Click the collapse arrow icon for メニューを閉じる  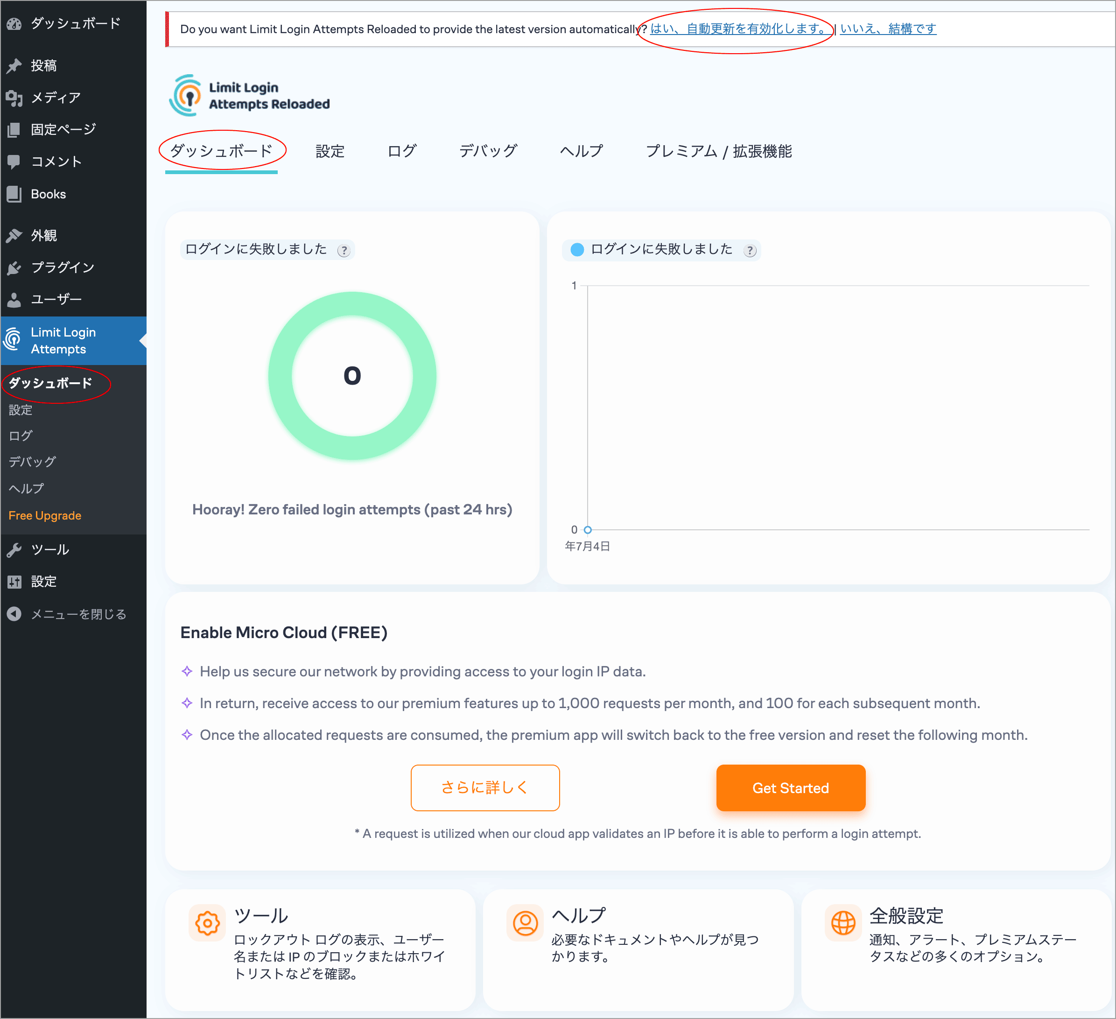click(x=14, y=614)
